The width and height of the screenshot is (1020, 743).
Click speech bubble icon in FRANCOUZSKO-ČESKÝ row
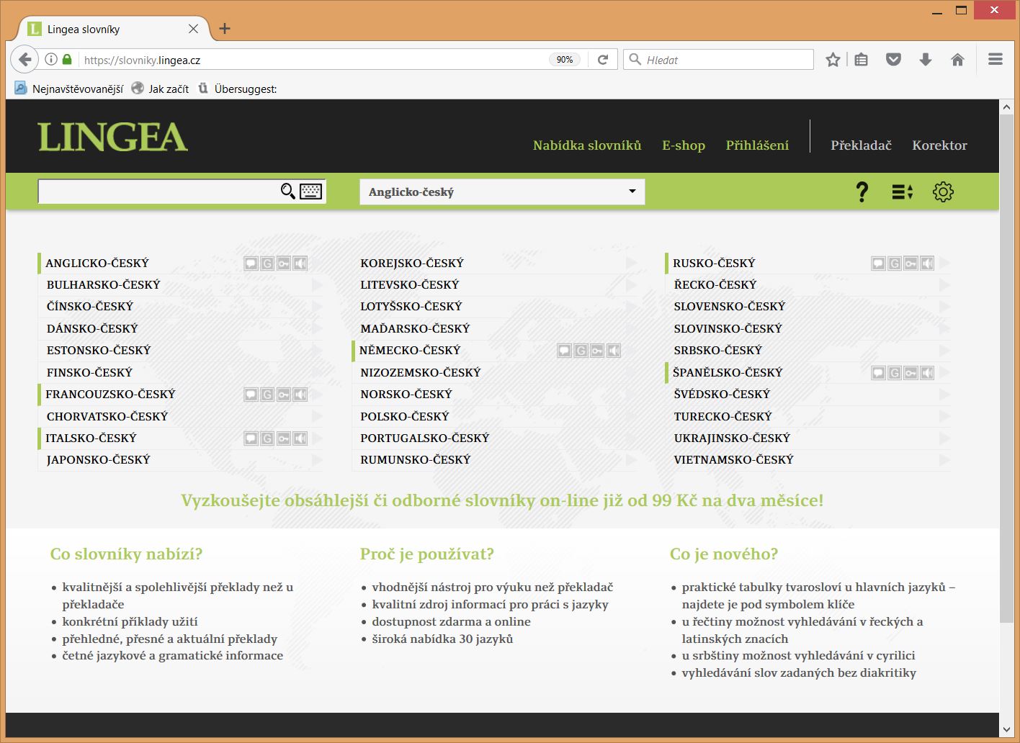(251, 395)
